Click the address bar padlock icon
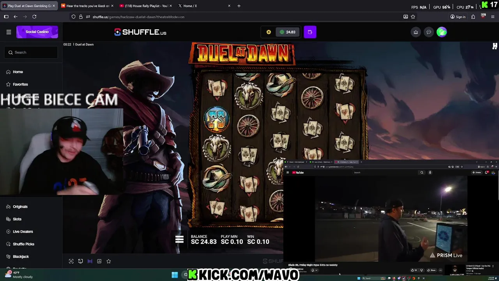 81,17
